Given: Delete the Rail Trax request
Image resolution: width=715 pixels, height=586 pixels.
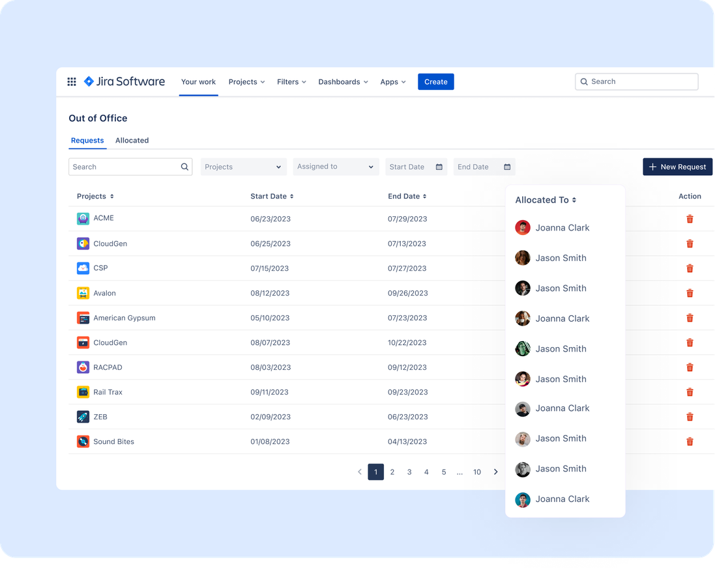Looking at the screenshot, I should (690, 392).
